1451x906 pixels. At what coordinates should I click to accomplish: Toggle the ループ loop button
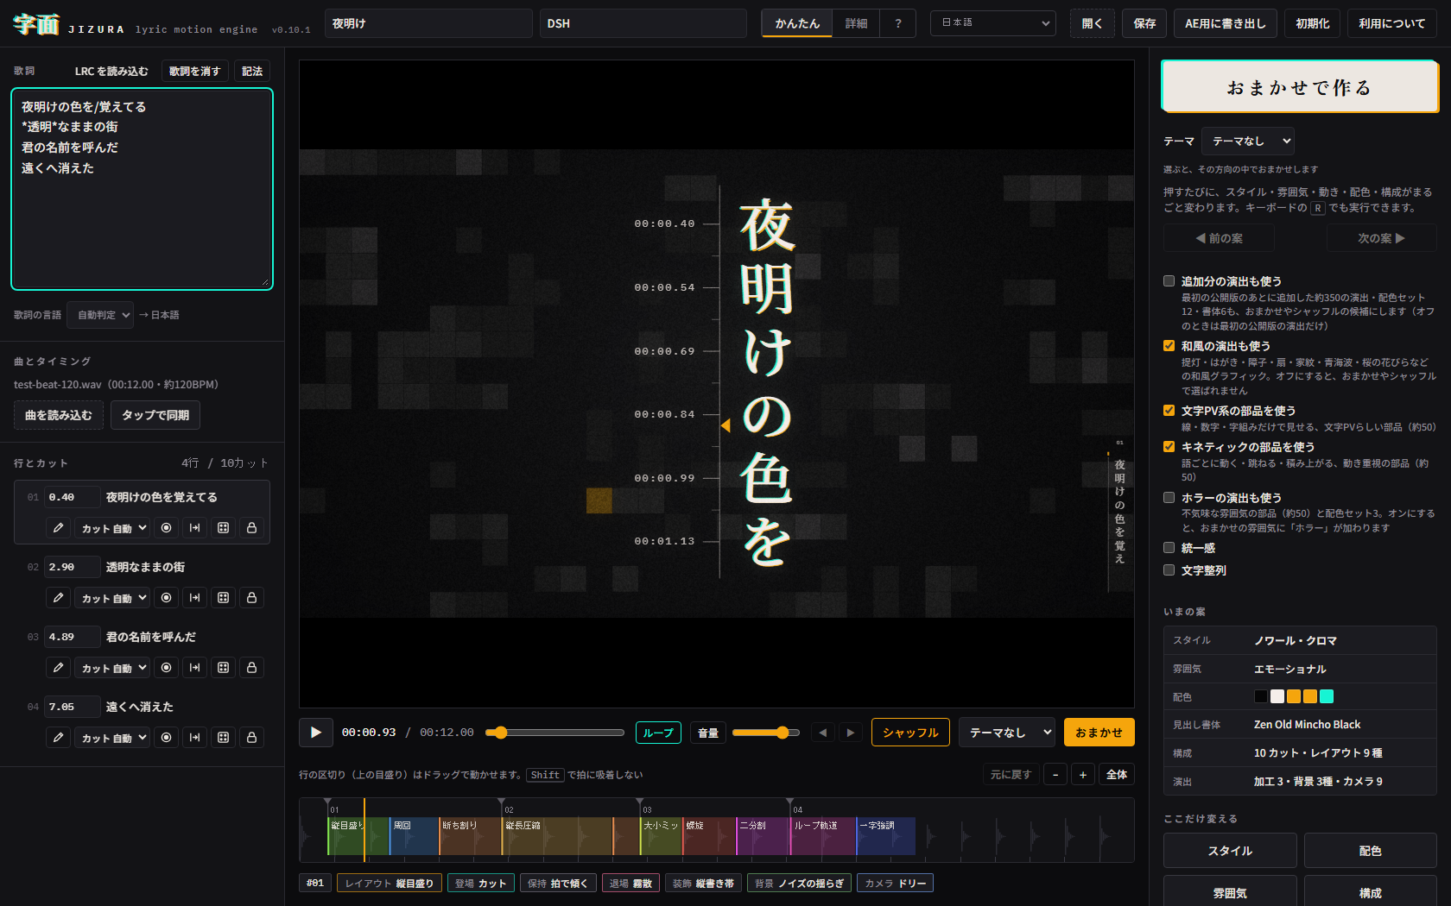[658, 733]
